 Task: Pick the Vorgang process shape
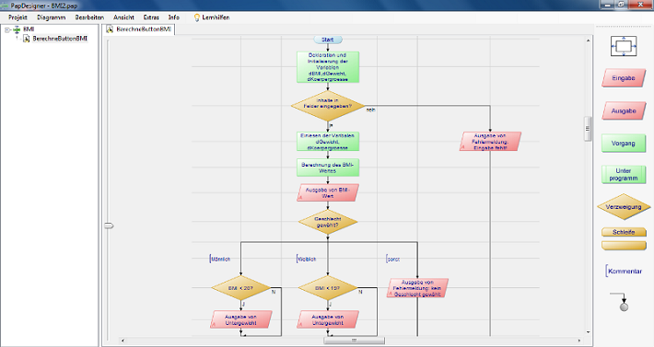624,143
